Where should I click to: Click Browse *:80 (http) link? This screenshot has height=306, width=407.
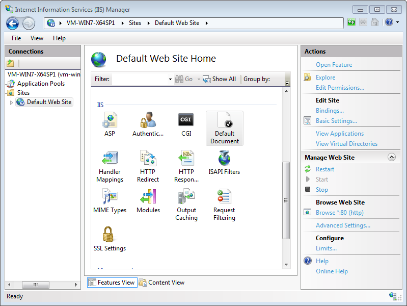(339, 213)
